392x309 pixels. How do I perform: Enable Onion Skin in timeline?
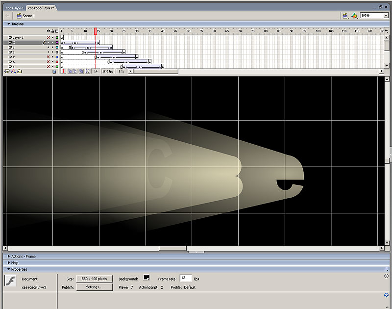(70, 71)
